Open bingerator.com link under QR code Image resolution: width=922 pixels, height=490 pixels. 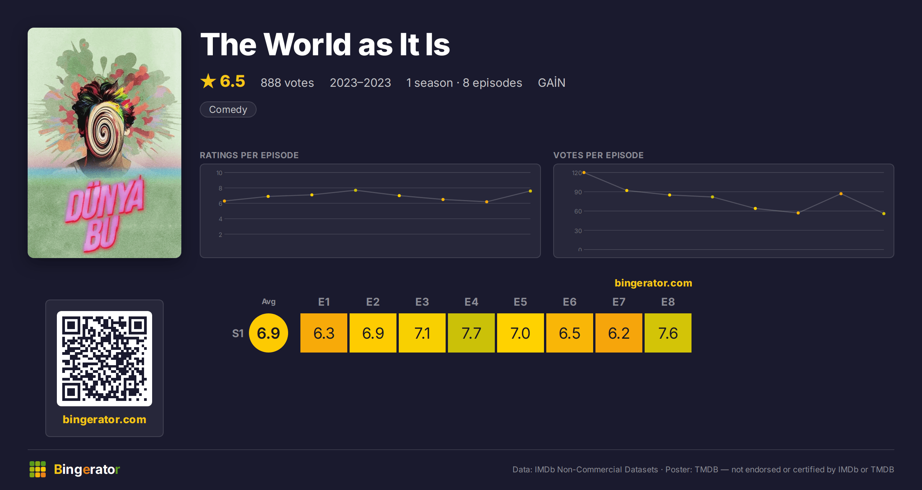pyautogui.click(x=104, y=419)
